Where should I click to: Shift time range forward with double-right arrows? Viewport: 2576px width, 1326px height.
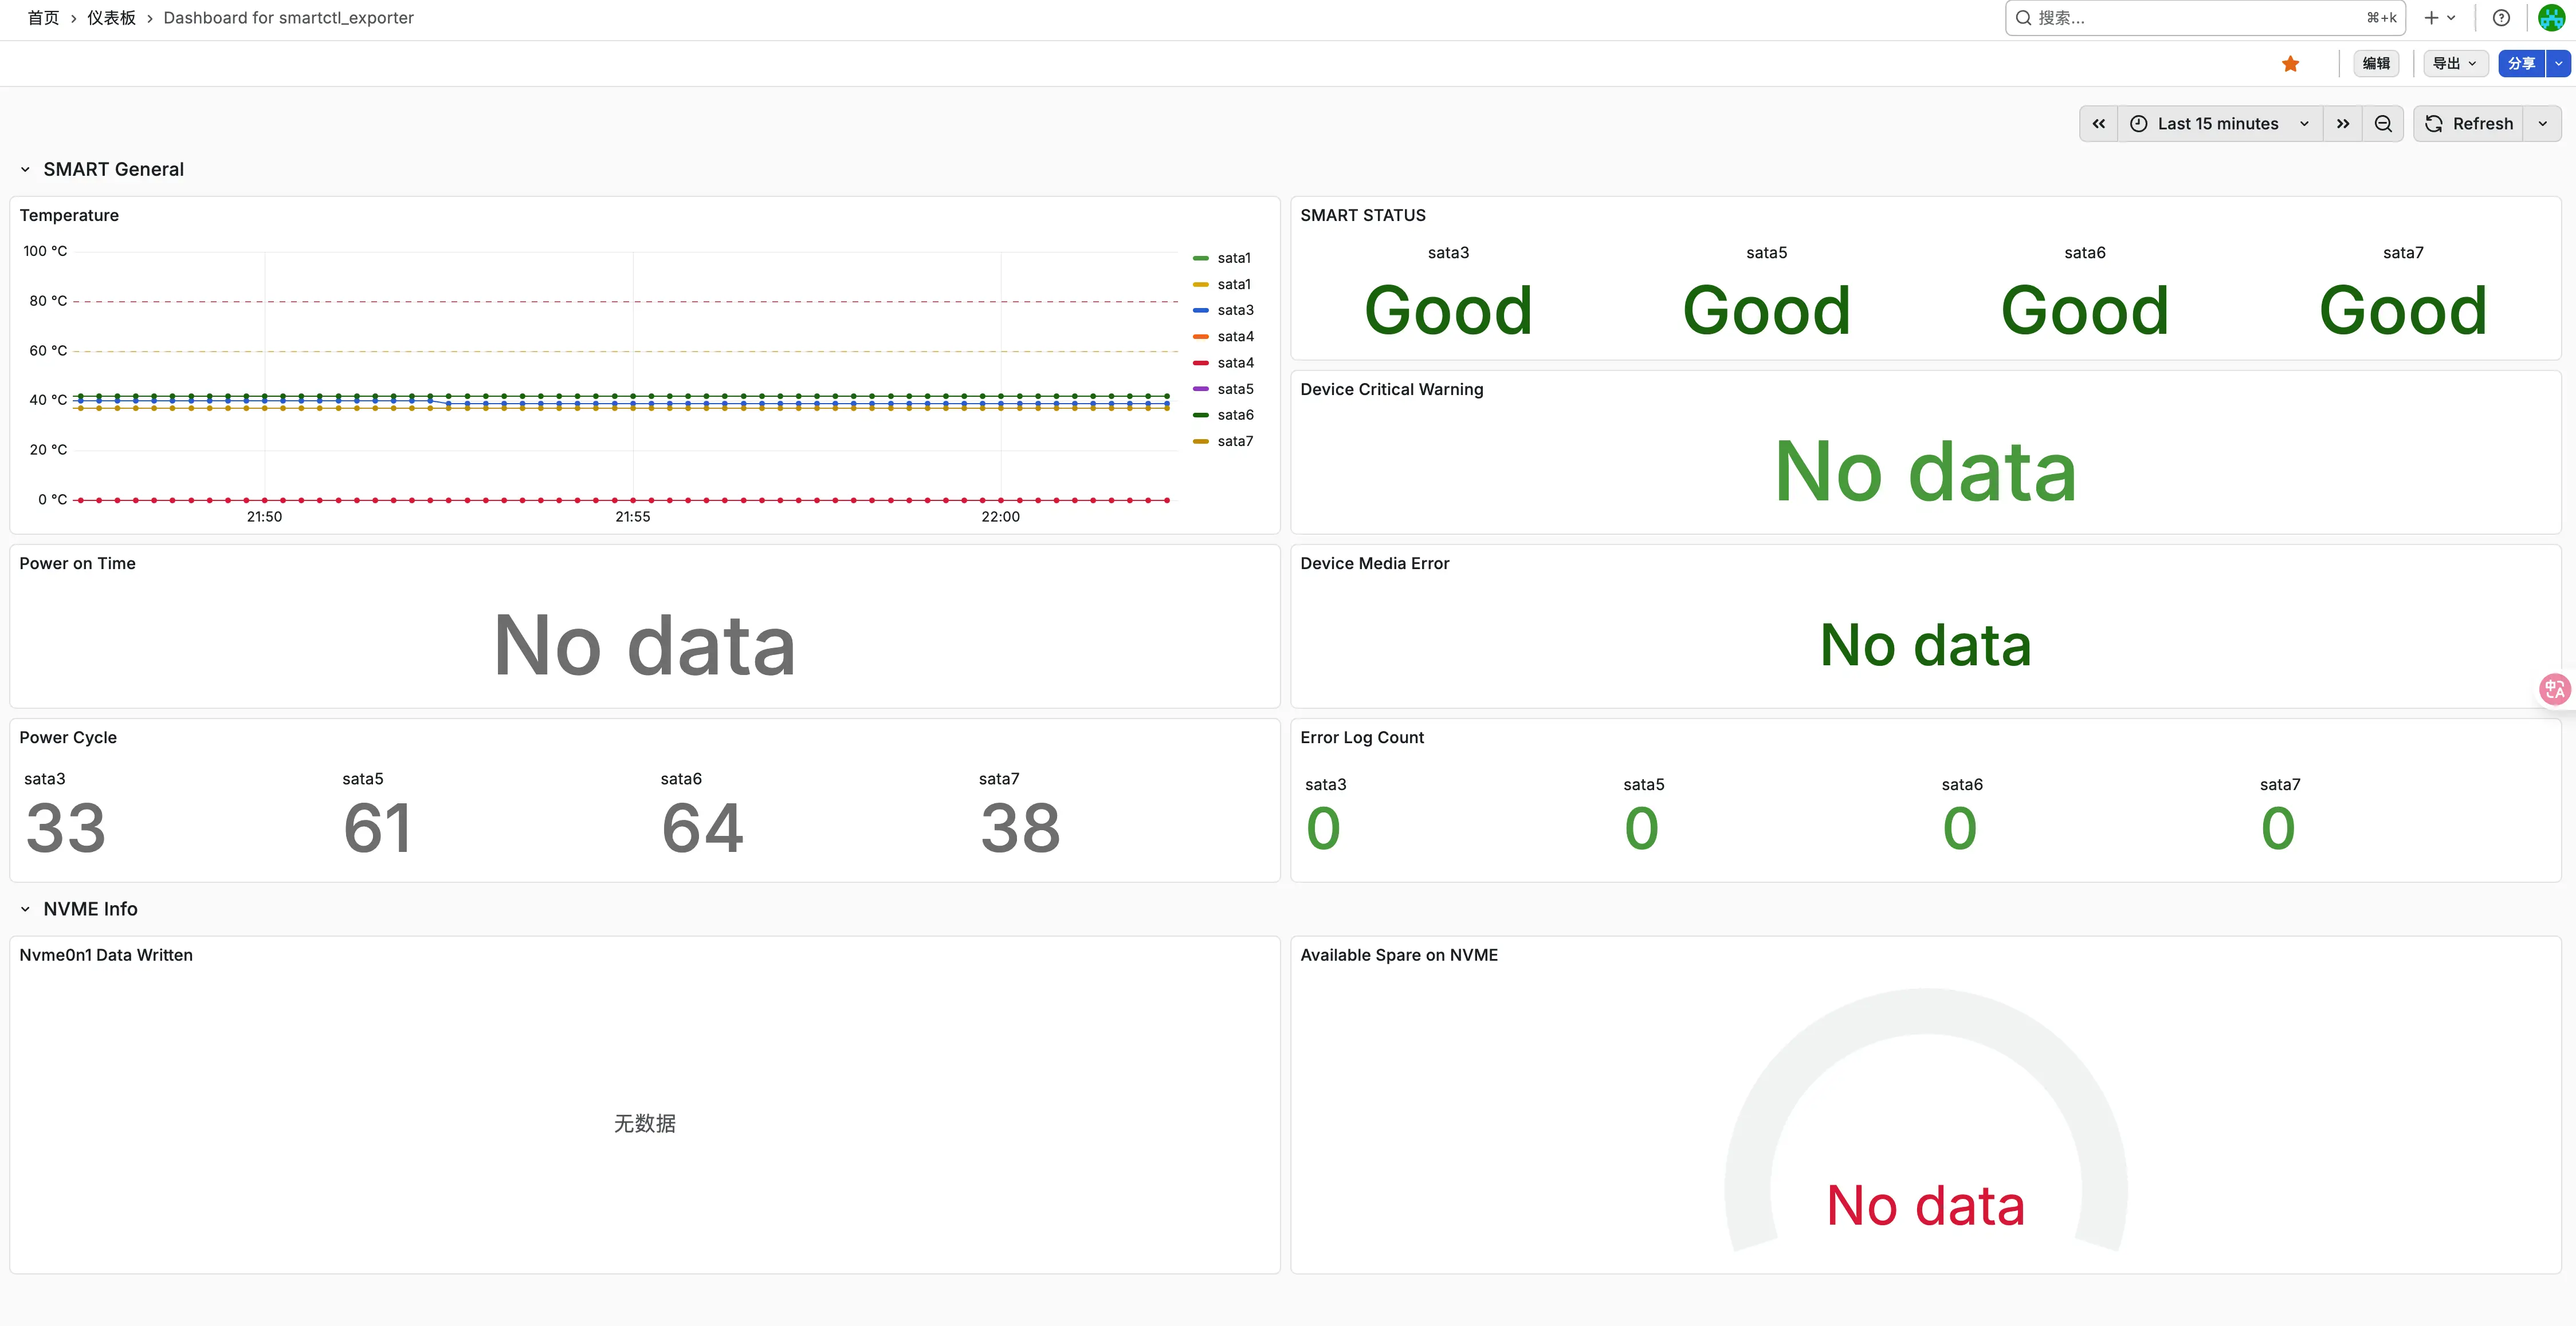[2343, 124]
